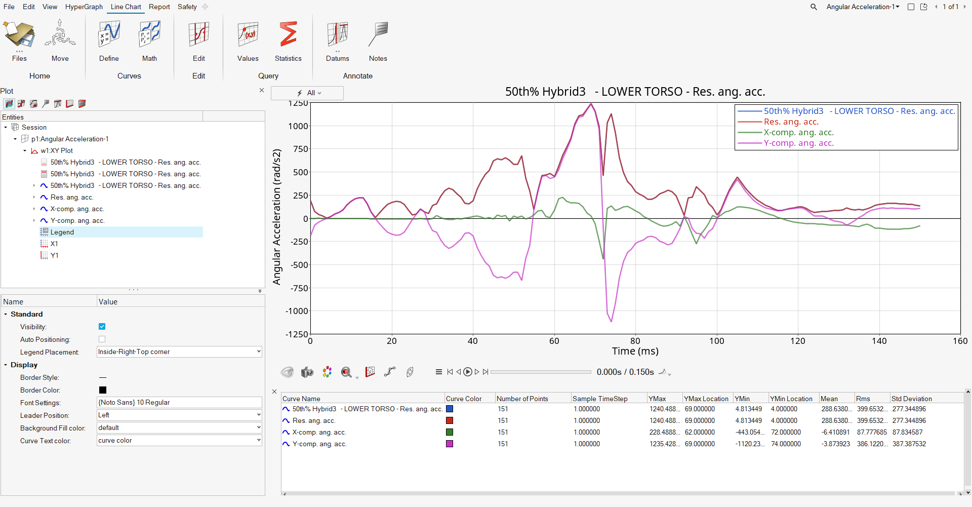
Task: Open the HyperGraph menu
Action: click(84, 7)
